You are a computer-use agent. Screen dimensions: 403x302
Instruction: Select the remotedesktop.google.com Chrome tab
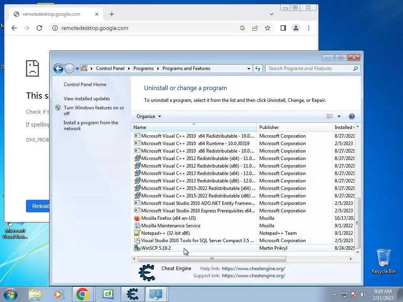56,14
